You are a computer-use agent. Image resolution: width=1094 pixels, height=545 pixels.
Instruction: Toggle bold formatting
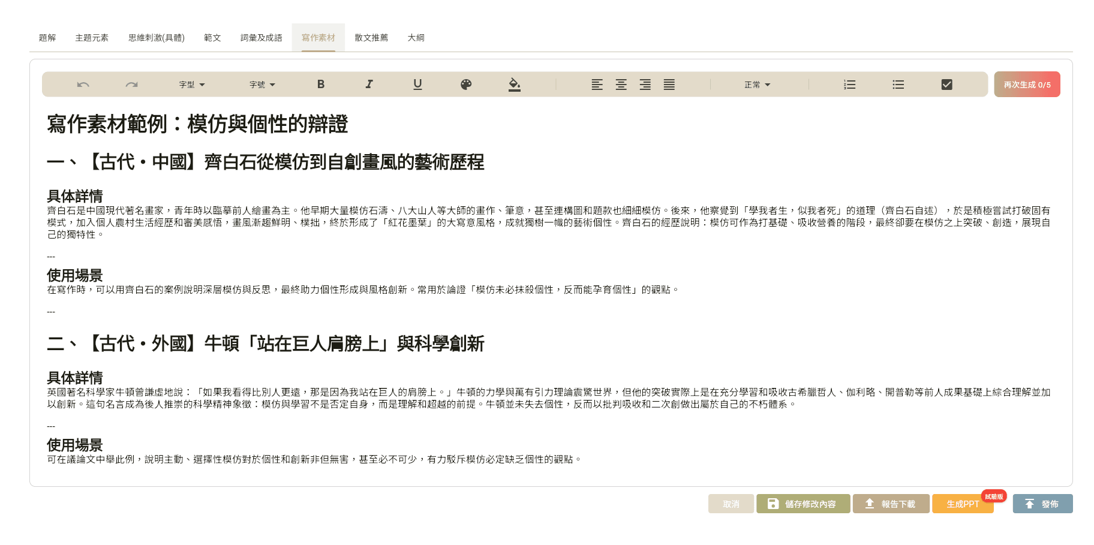coord(321,84)
